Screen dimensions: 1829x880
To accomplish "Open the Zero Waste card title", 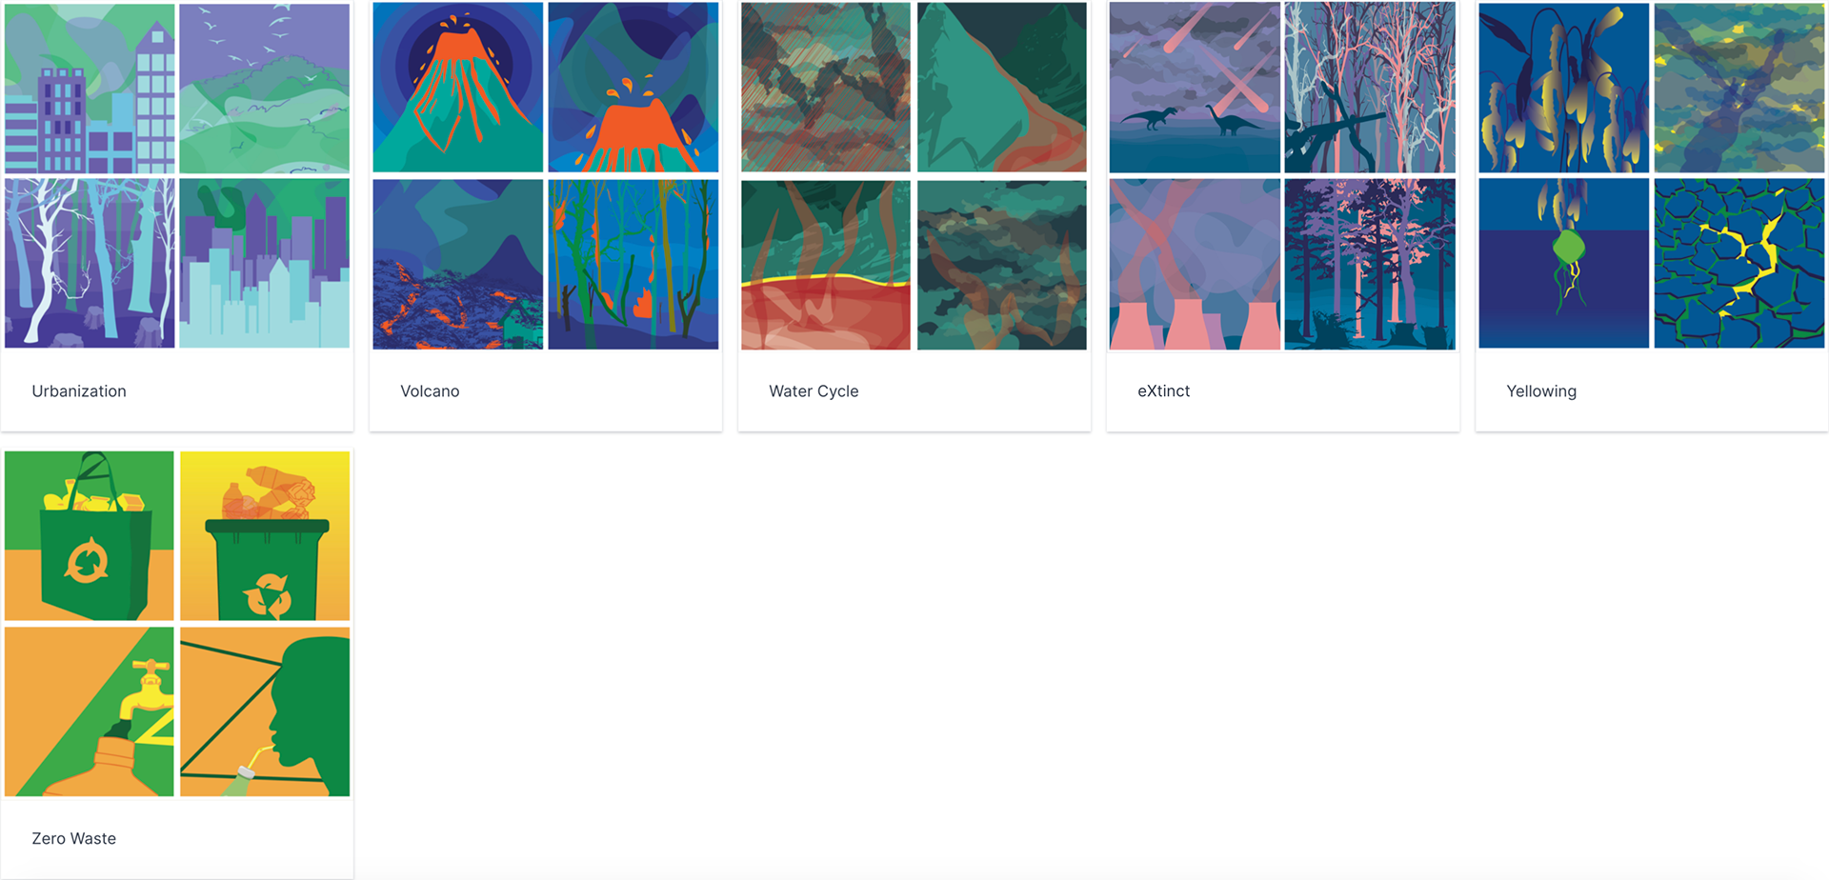I will click(74, 839).
